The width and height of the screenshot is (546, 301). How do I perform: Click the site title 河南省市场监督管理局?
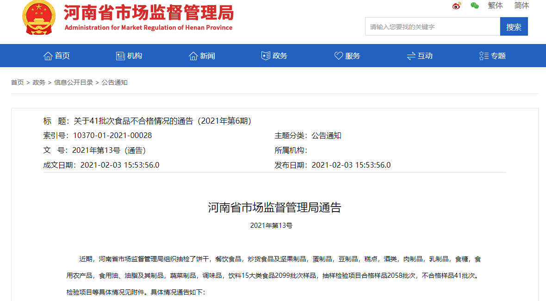[x=149, y=13]
